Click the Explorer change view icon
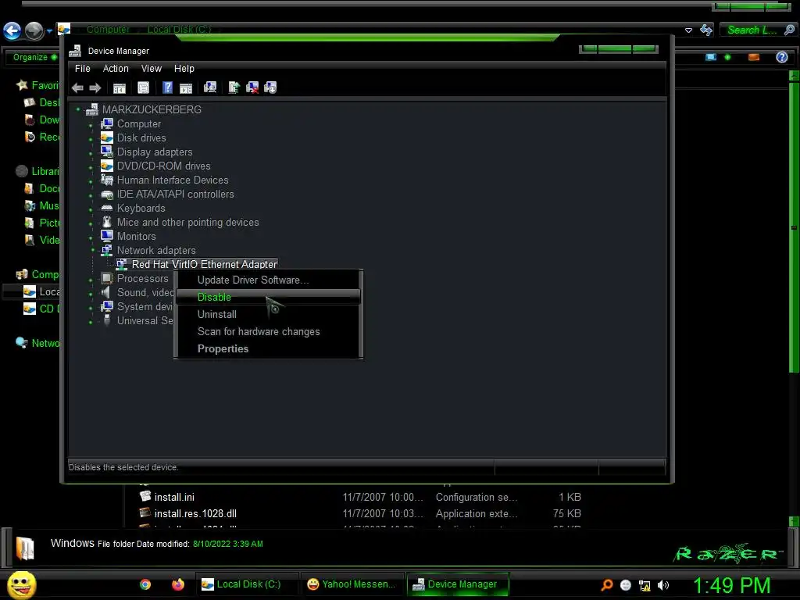800x600 pixels. (x=711, y=57)
